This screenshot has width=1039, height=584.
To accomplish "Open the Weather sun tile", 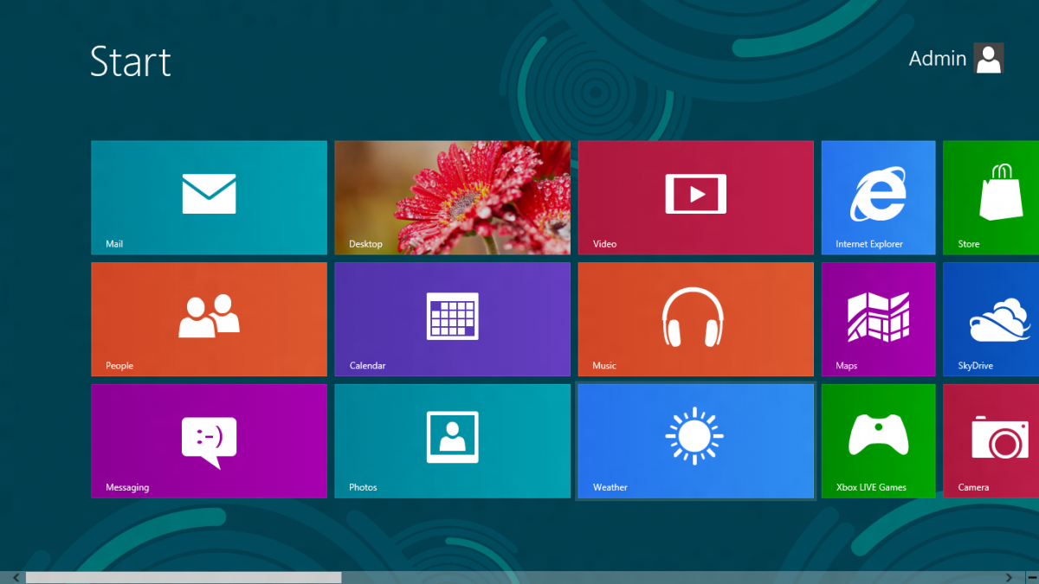I will point(695,441).
